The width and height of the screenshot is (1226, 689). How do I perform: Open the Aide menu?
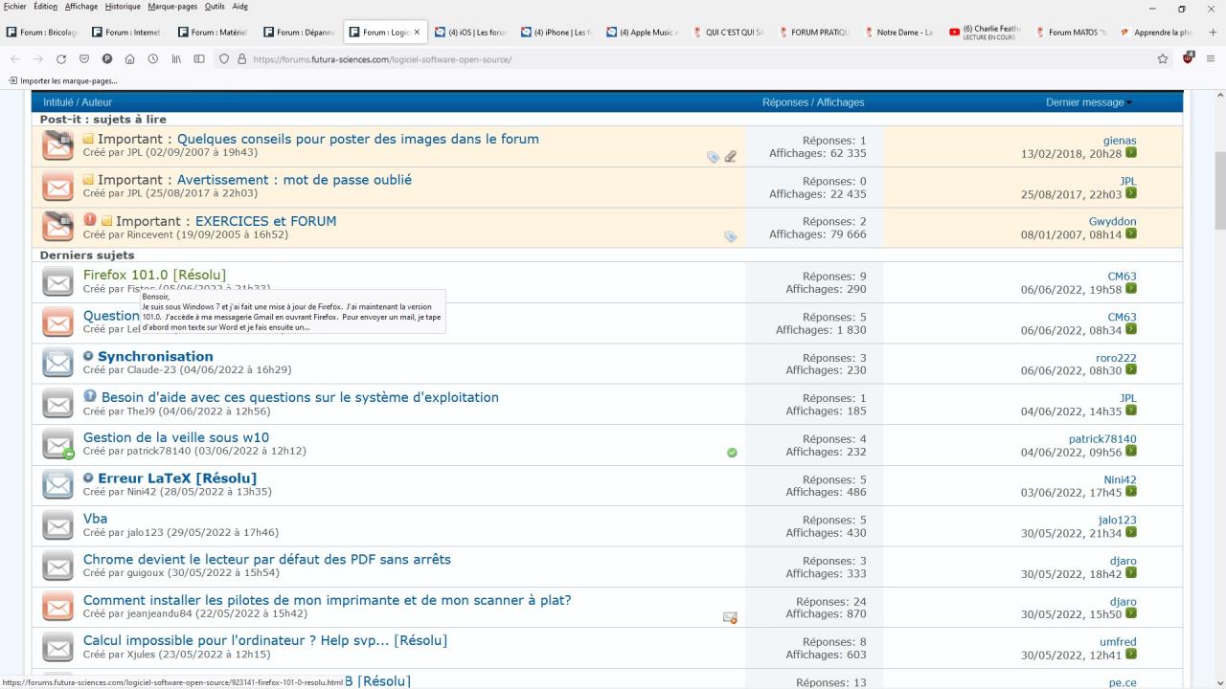click(x=239, y=7)
